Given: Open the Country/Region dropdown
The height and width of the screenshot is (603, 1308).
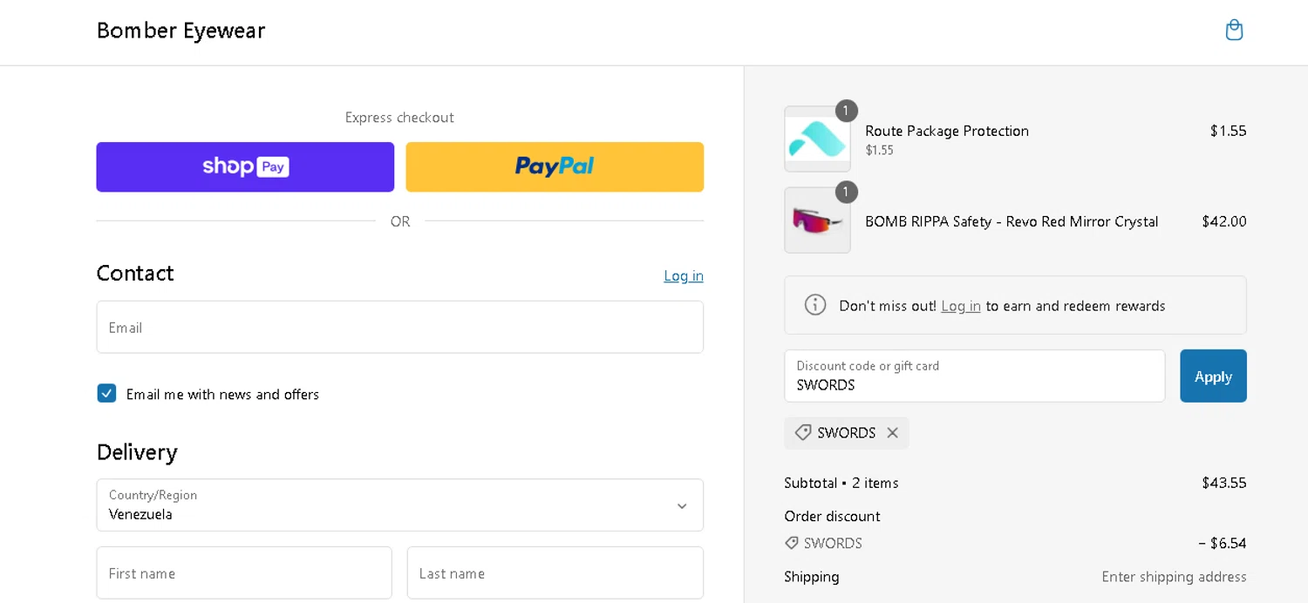Looking at the screenshot, I should [399, 505].
